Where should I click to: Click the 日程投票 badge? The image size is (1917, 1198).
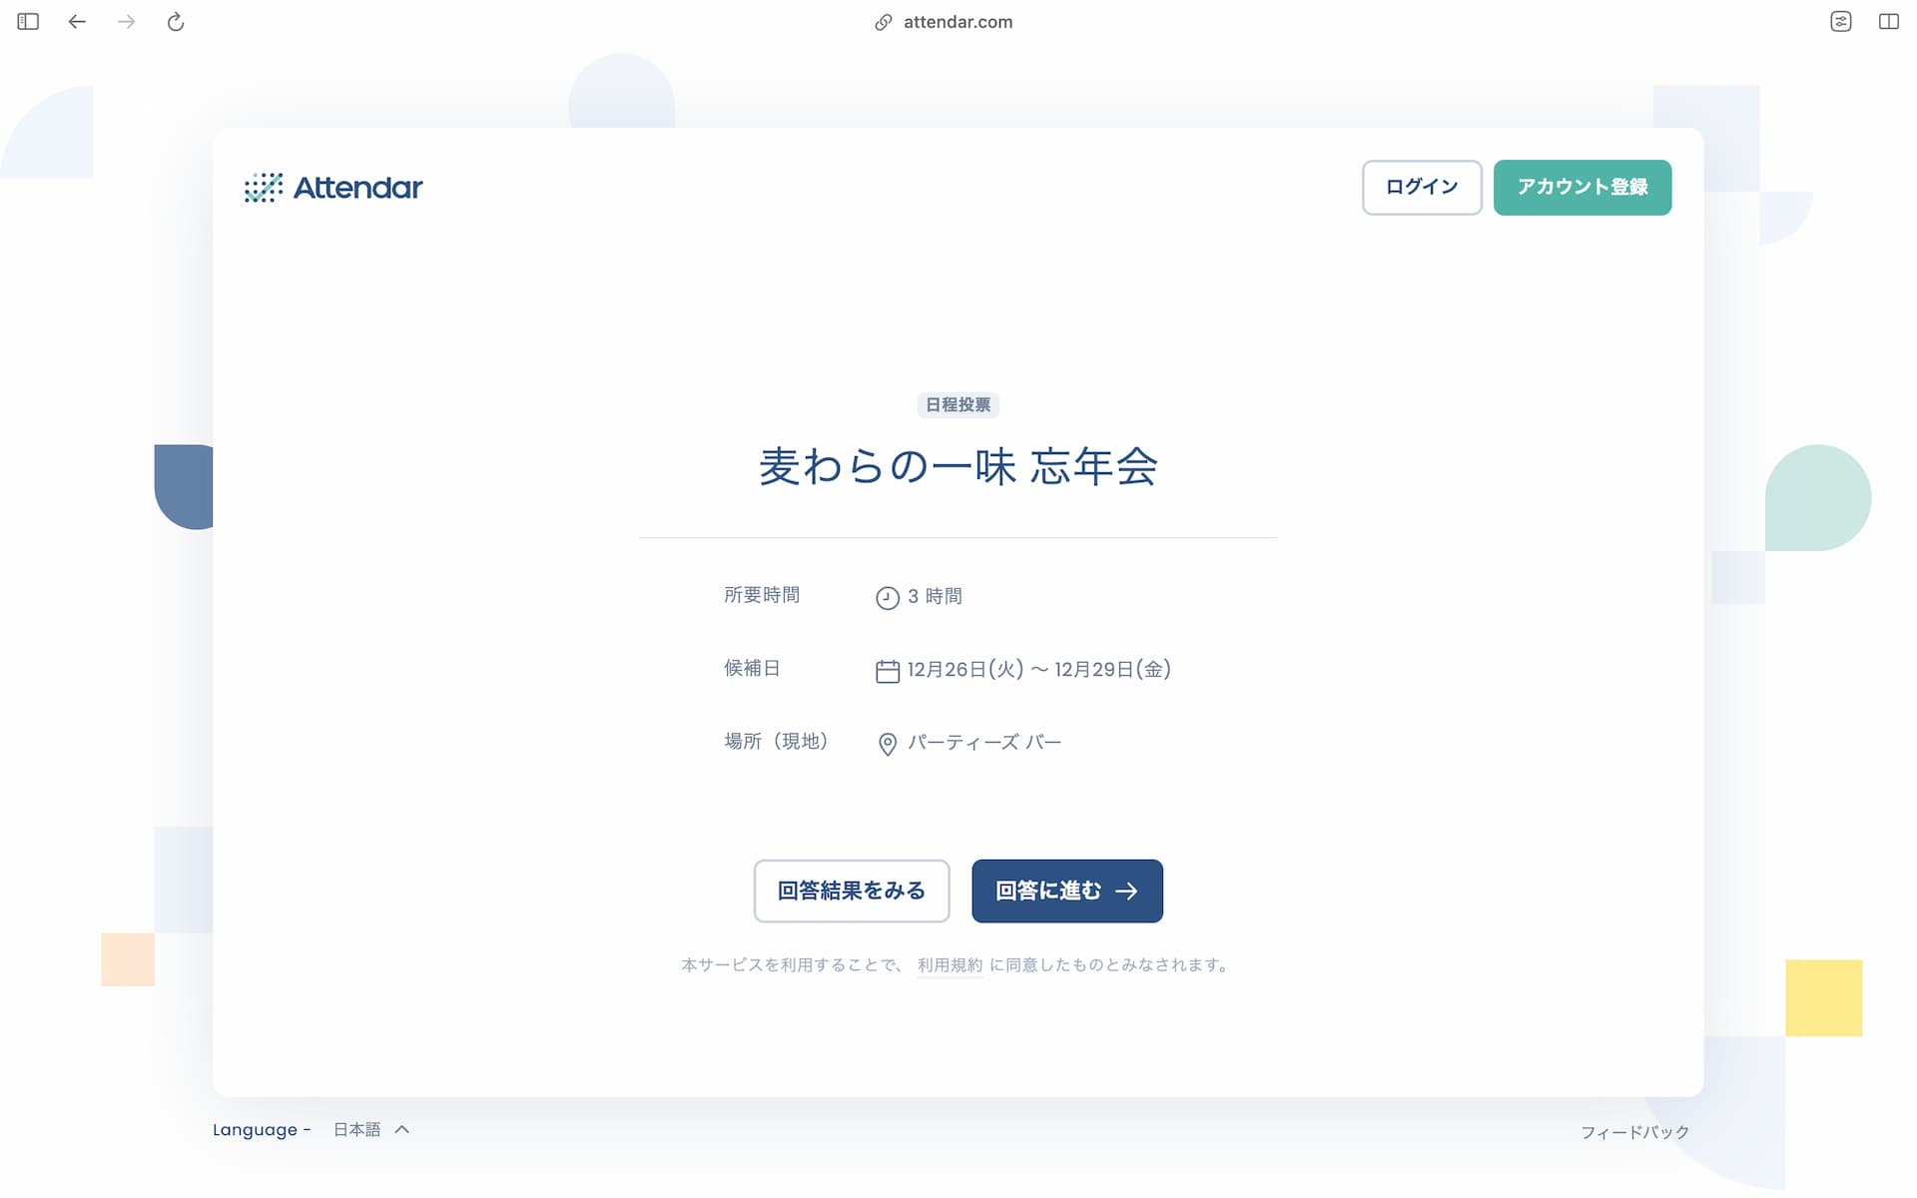(x=958, y=404)
